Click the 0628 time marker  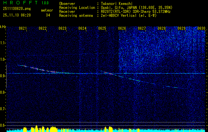tap(162, 28)
